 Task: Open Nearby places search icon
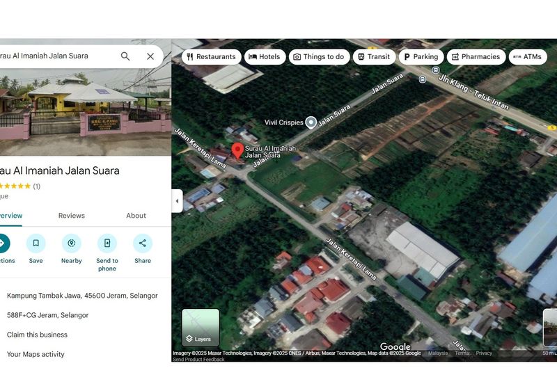coord(72,243)
